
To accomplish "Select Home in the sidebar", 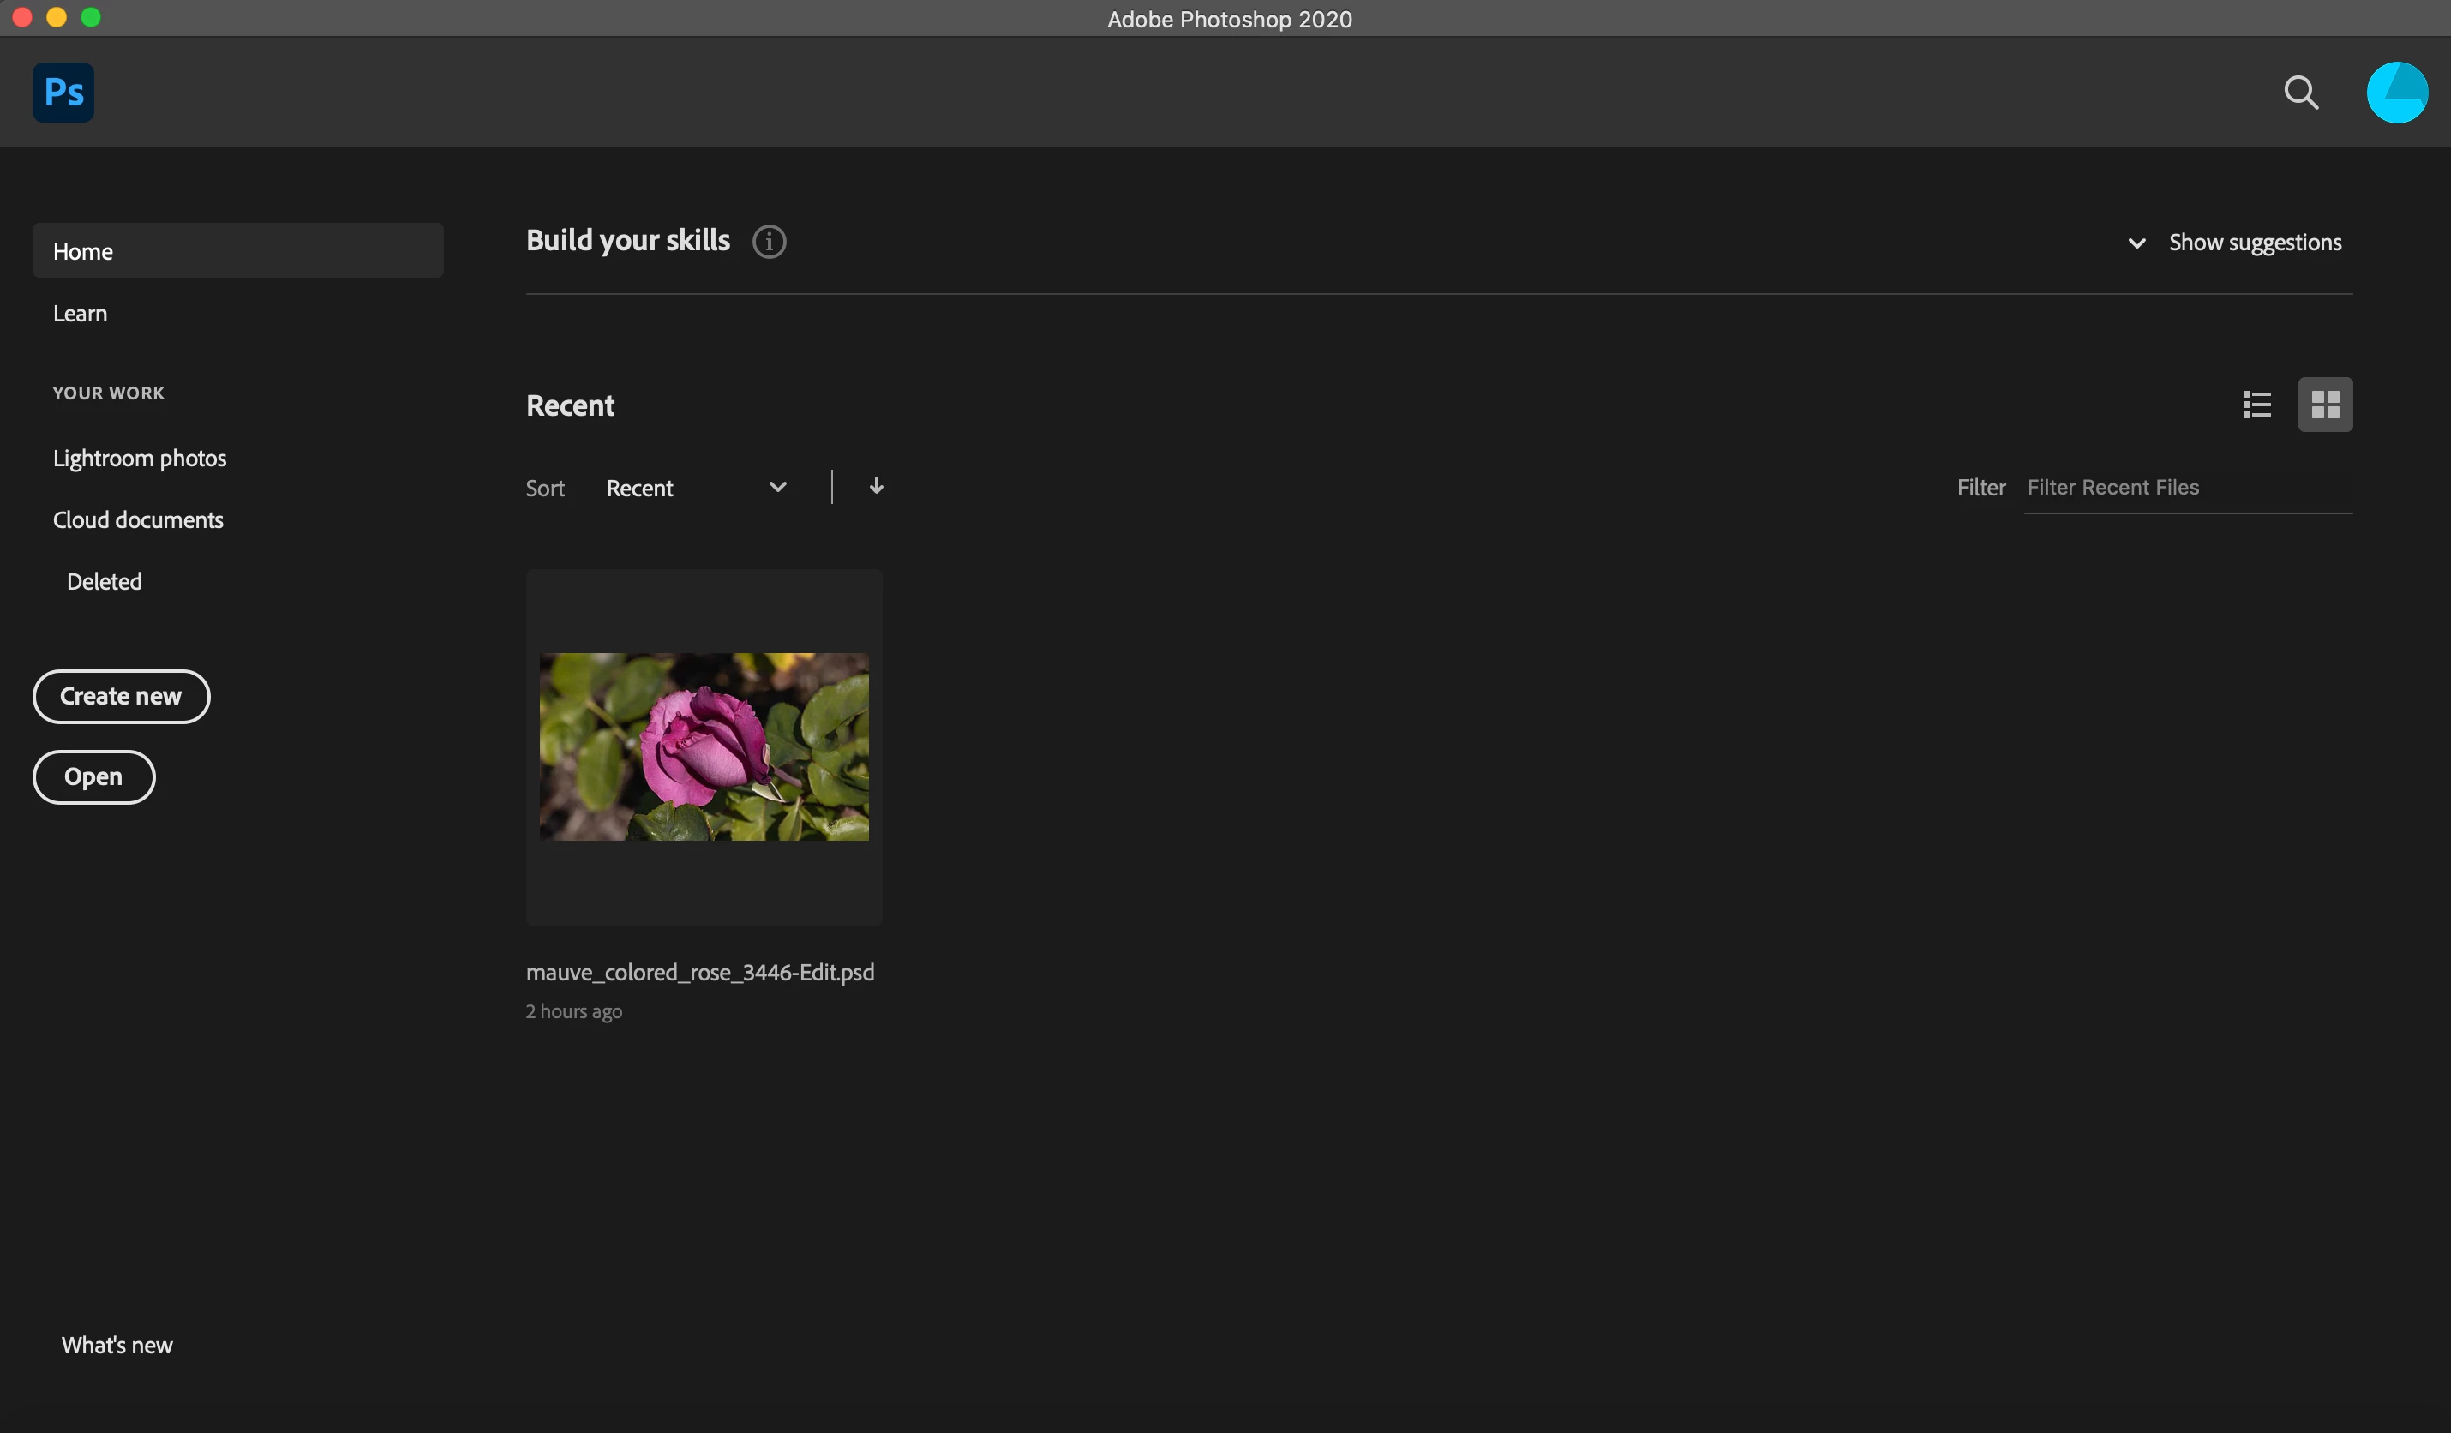I will tap(237, 251).
